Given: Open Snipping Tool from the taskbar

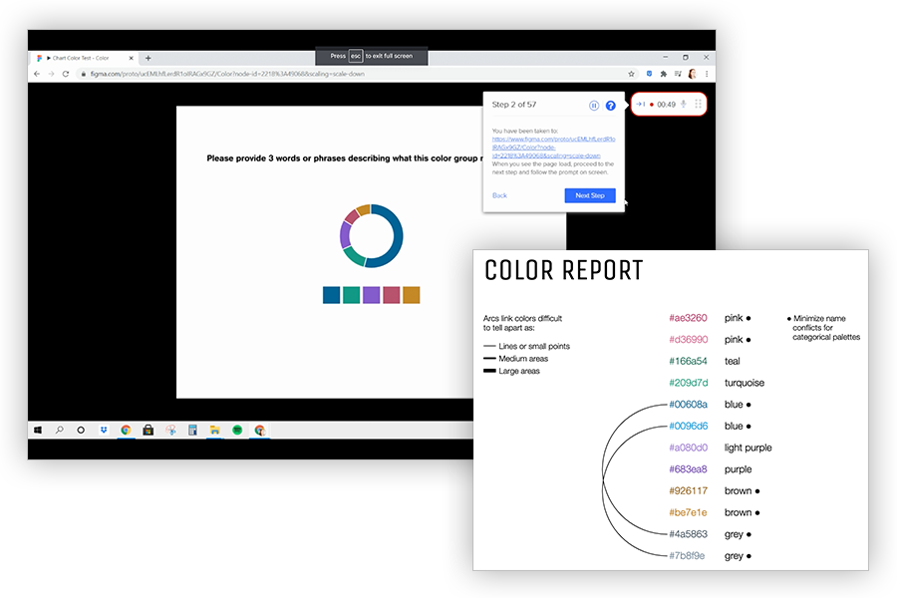Looking at the screenshot, I should 170,430.
